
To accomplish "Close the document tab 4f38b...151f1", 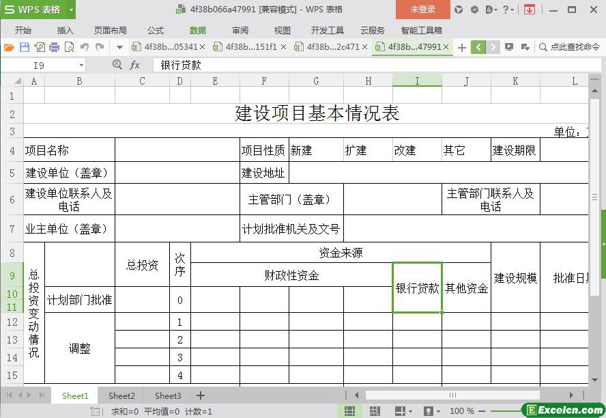I will pyautogui.click(x=283, y=47).
